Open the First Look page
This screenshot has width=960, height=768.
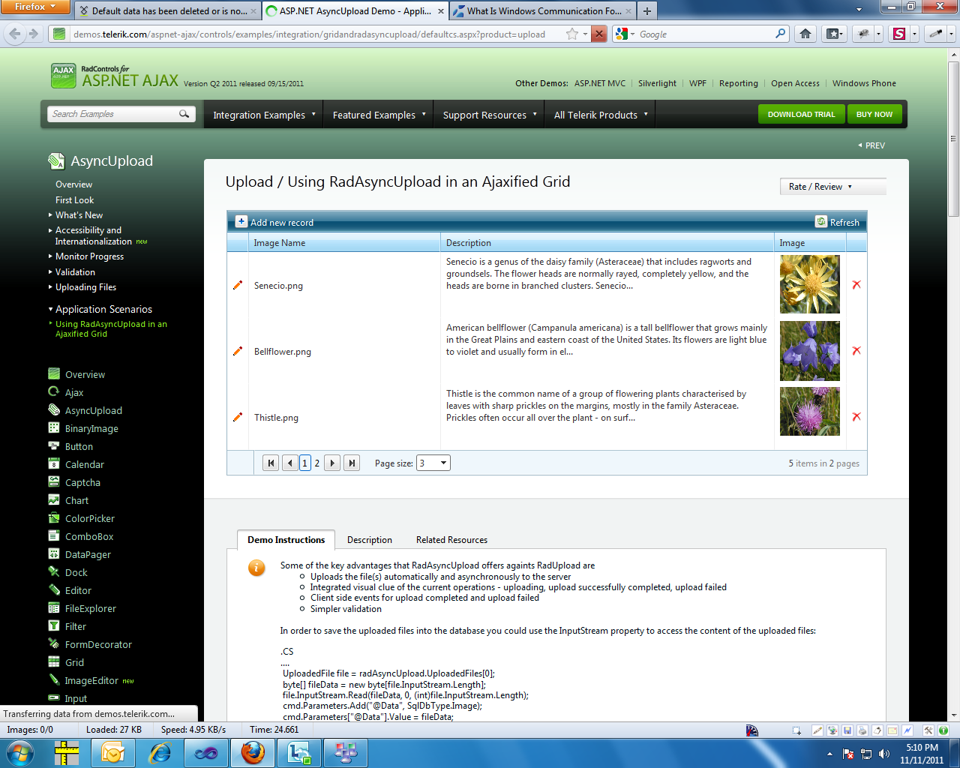[x=74, y=200]
